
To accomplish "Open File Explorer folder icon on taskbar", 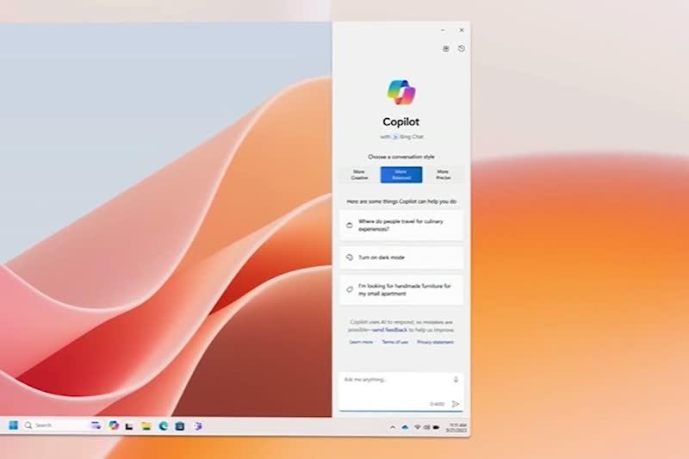I will click(x=146, y=426).
